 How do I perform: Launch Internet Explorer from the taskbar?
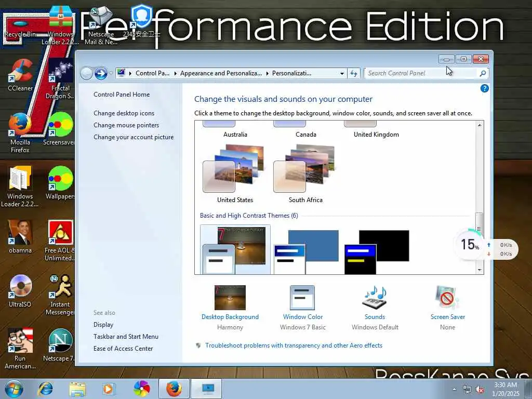pyautogui.click(x=45, y=389)
